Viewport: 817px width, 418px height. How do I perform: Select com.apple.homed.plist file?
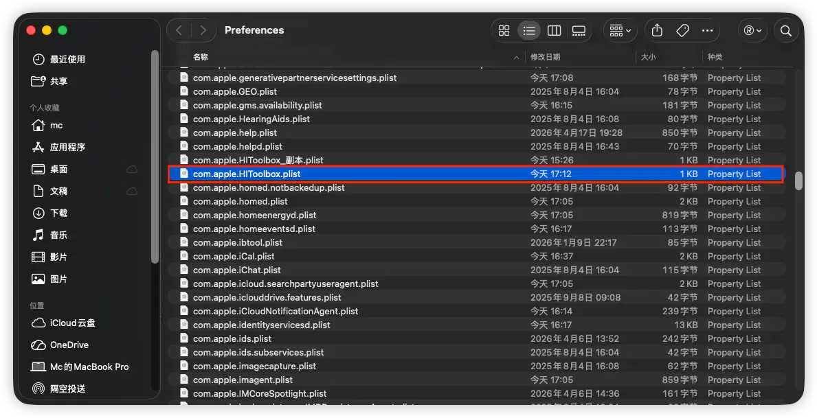tap(476, 202)
